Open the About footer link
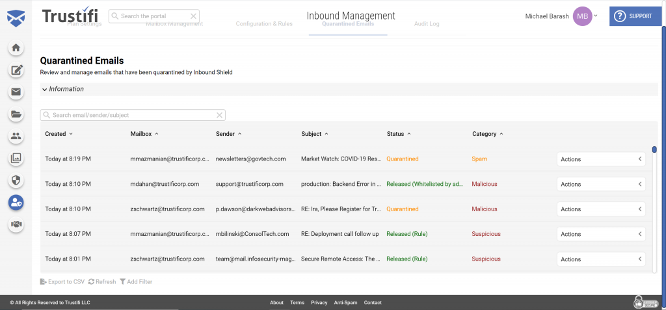The image size is (666, 310). click(x=276, y=303)
